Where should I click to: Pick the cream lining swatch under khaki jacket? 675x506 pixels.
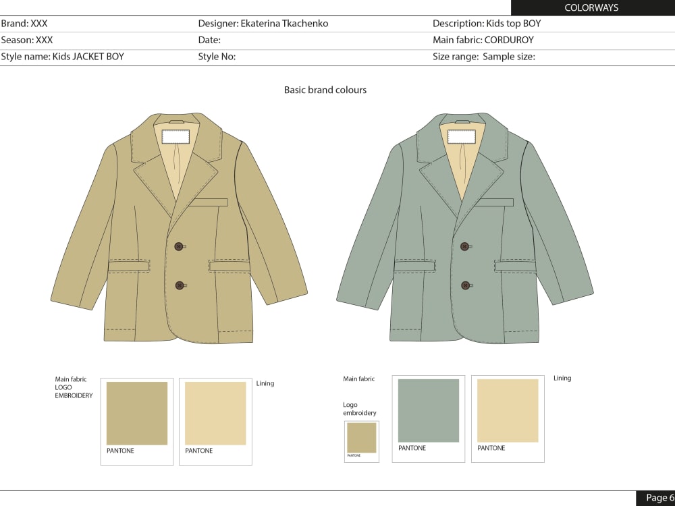pyautogui.click(x=215, y=414)
